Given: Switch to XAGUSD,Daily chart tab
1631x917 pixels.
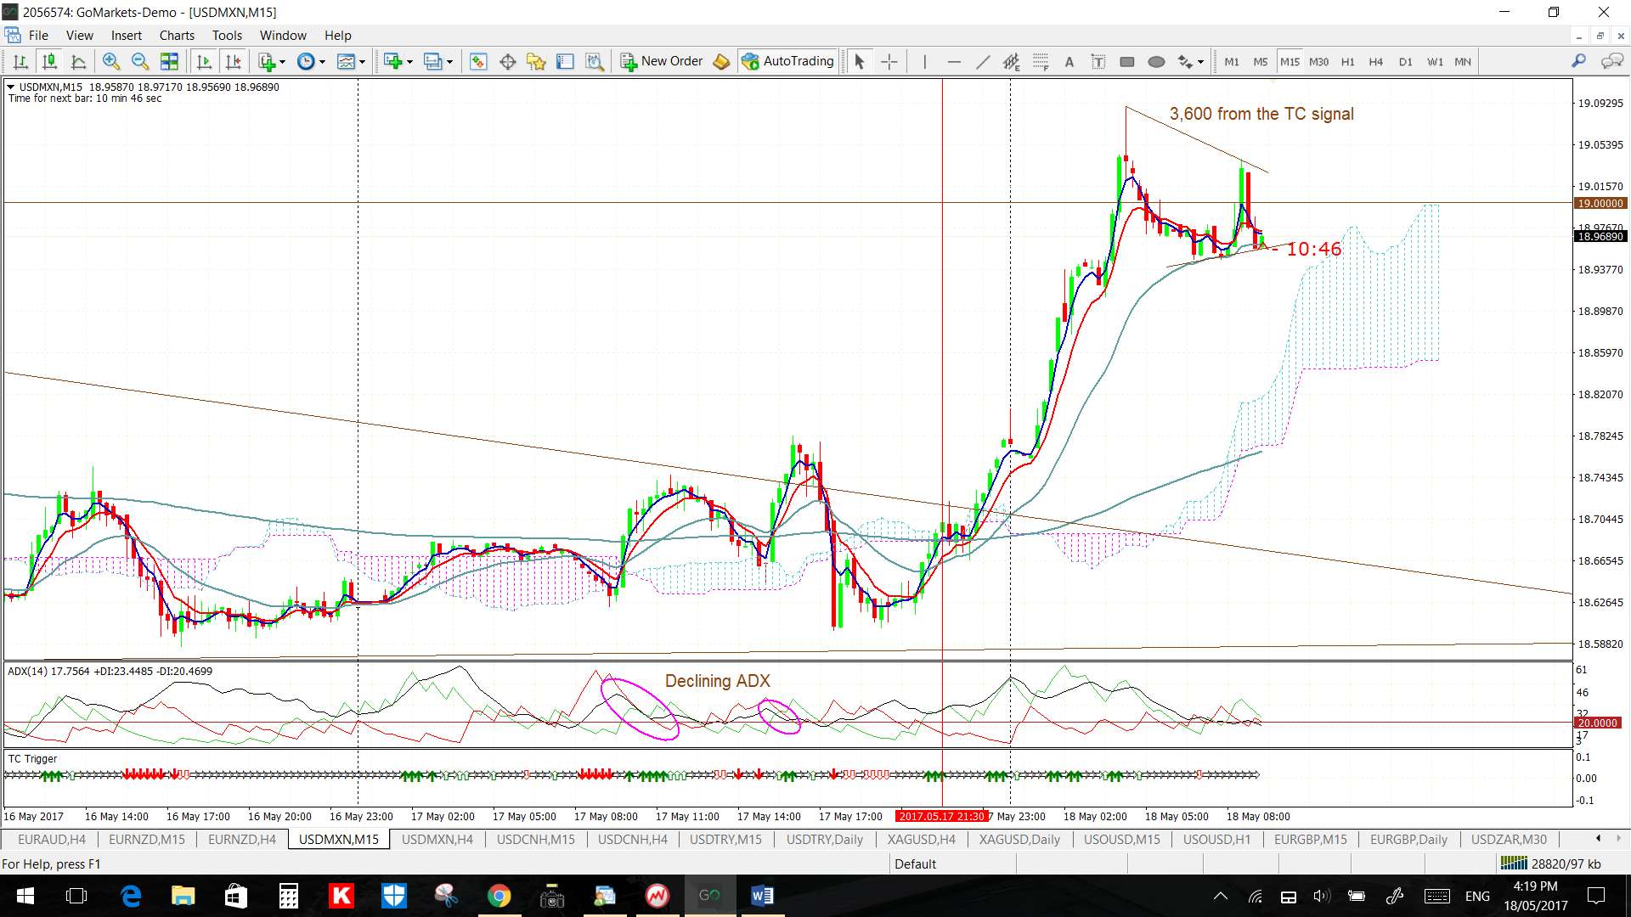Looking at the screenshot, I should (1019, 839).
